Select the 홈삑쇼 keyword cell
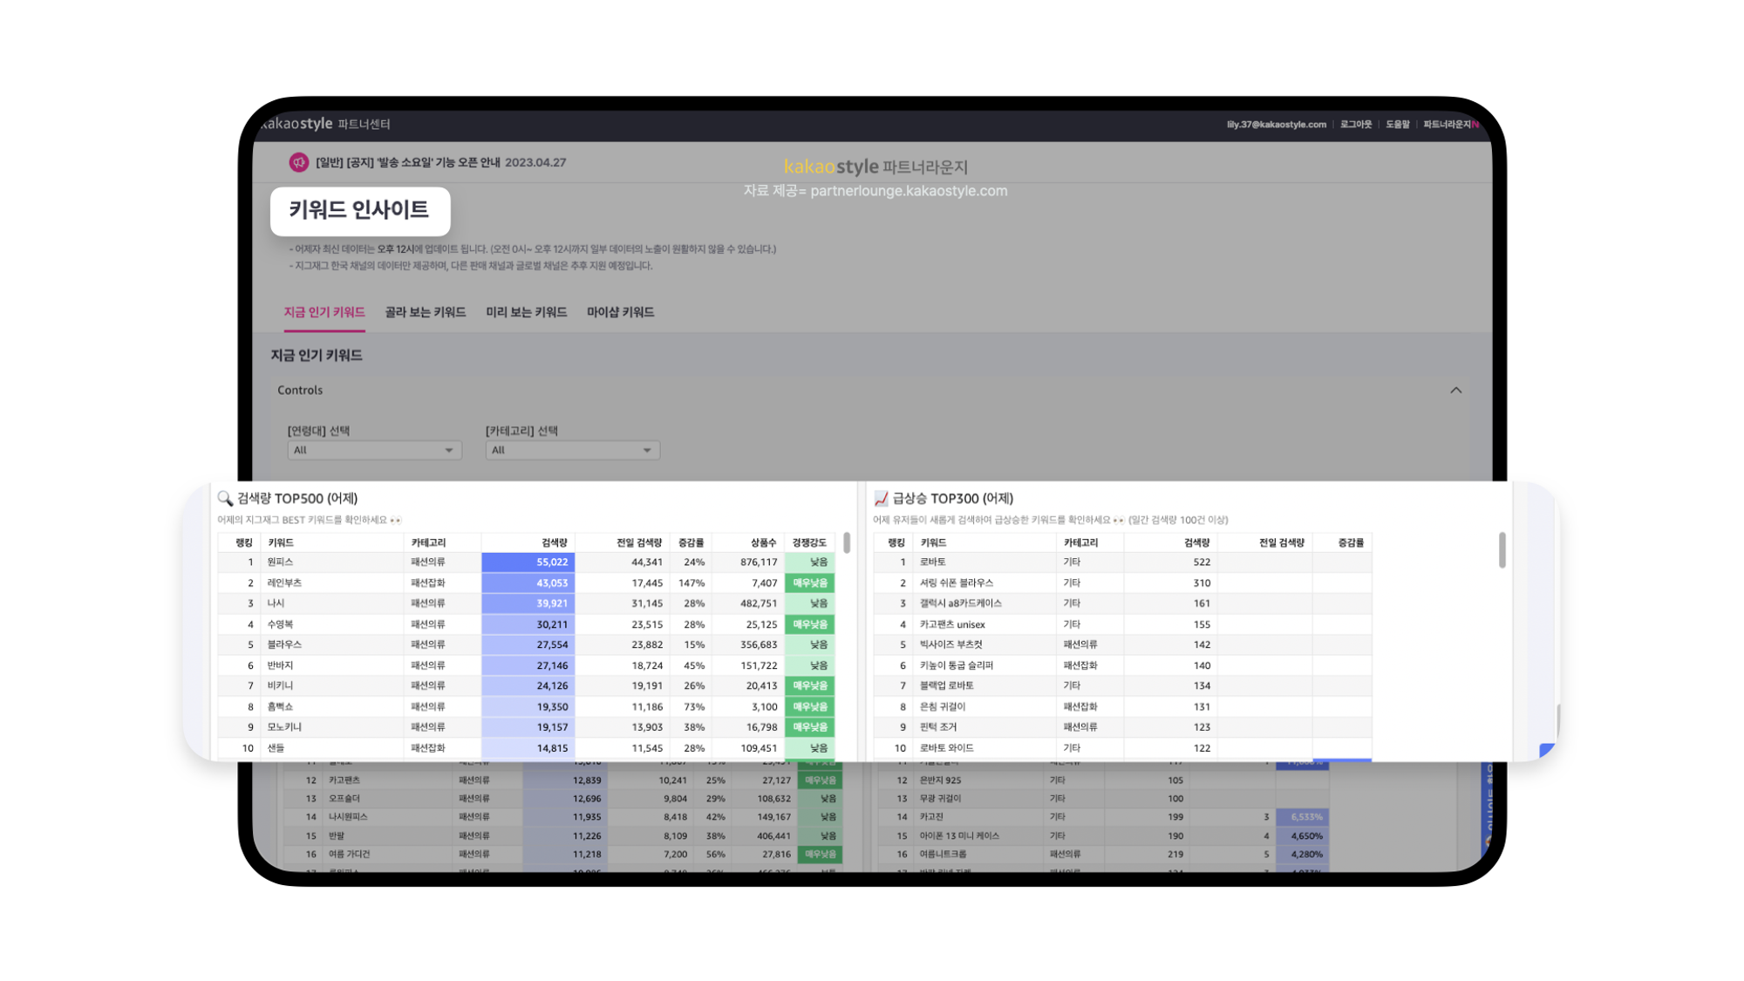This screenshot has height=981, width=1744. [x=280, y=706]
